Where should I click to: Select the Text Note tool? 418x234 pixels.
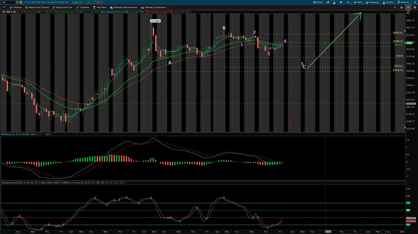100,7
